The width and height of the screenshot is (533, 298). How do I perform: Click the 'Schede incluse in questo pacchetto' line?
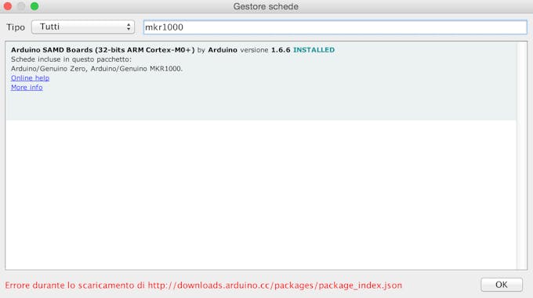coord(71,59)
